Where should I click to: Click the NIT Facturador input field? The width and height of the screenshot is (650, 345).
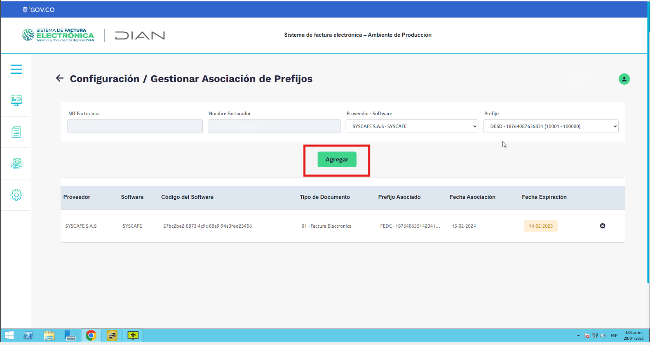[135, 126]
